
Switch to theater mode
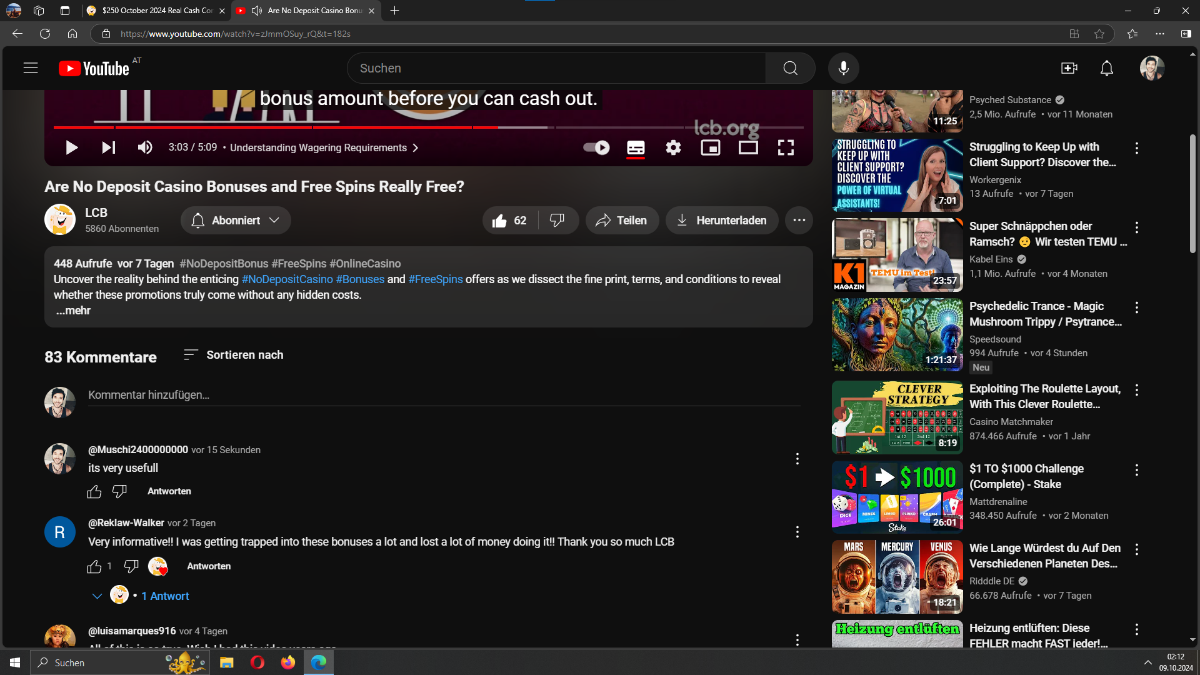coord(748,147)
